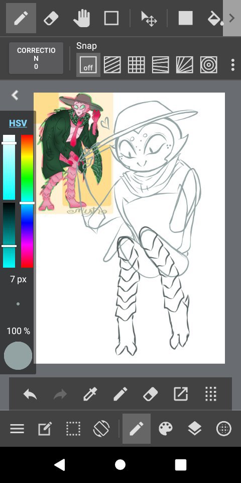Click the rainbow hue slider
The image size is (241, 483).
click(x=27, y=201)
